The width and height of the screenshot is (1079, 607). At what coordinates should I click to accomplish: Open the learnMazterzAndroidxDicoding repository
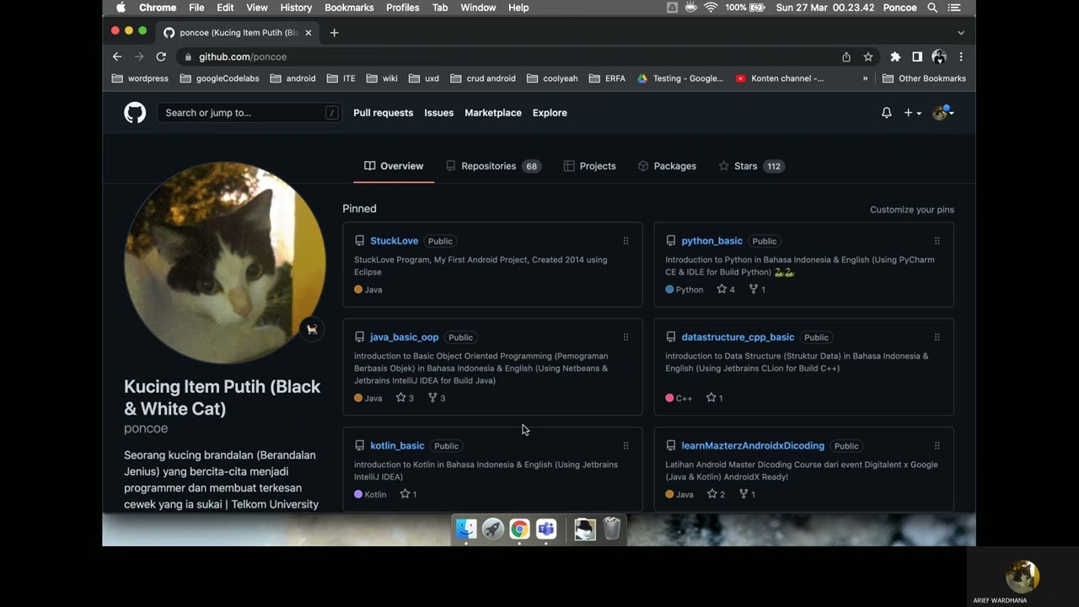coord(753,446)
